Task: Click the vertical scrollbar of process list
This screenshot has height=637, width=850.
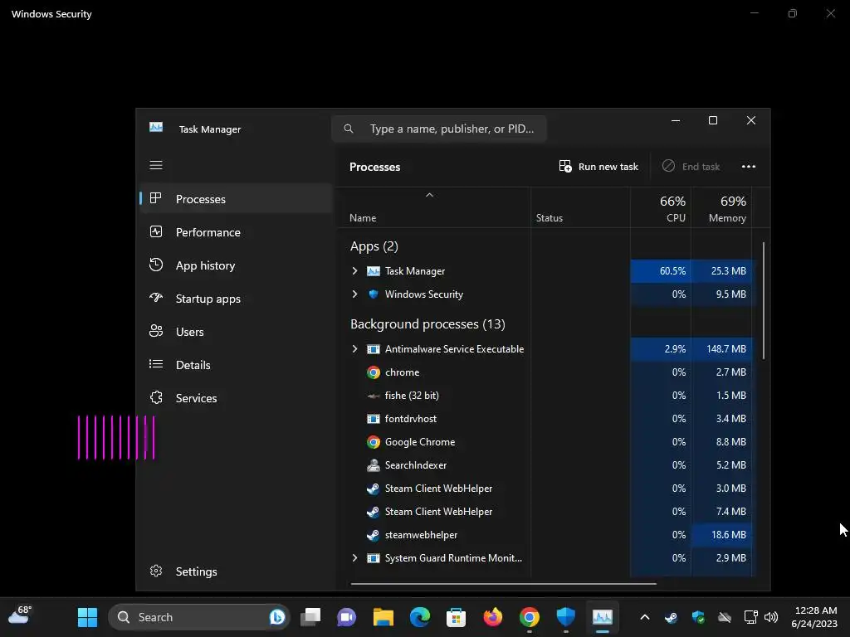Action: tap(764, 300)
